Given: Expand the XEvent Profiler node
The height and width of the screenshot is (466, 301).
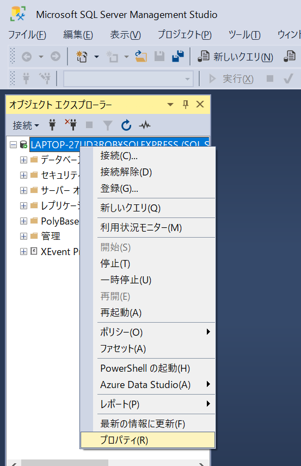Looking at the screenshot, I should pyautogui.click(x=23, y=251).
